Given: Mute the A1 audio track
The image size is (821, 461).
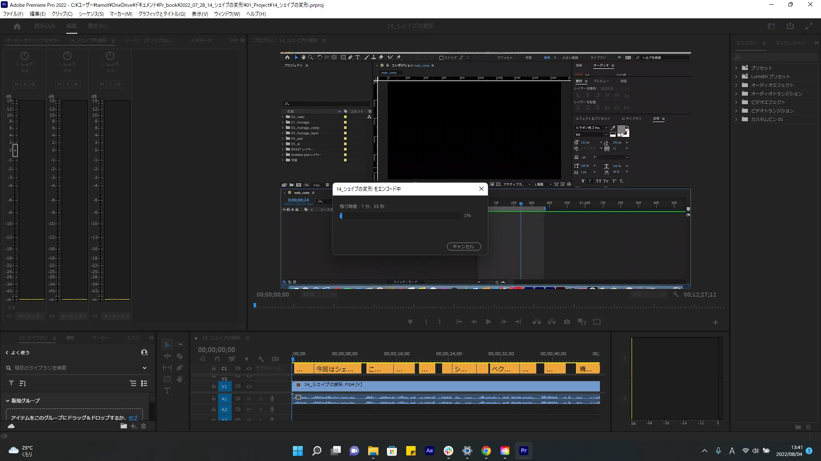Looking at the screenshot, I should (x=249, y=399).
